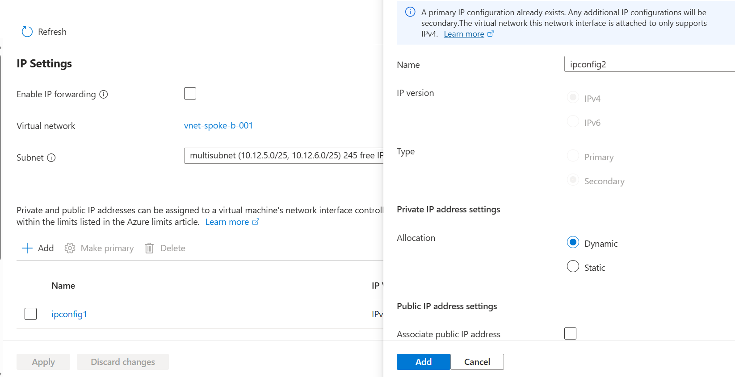The width and height of the screenshot is (735, 377).
Task: Click the Refresh circular arrow icon
Action: pos(27,32)
